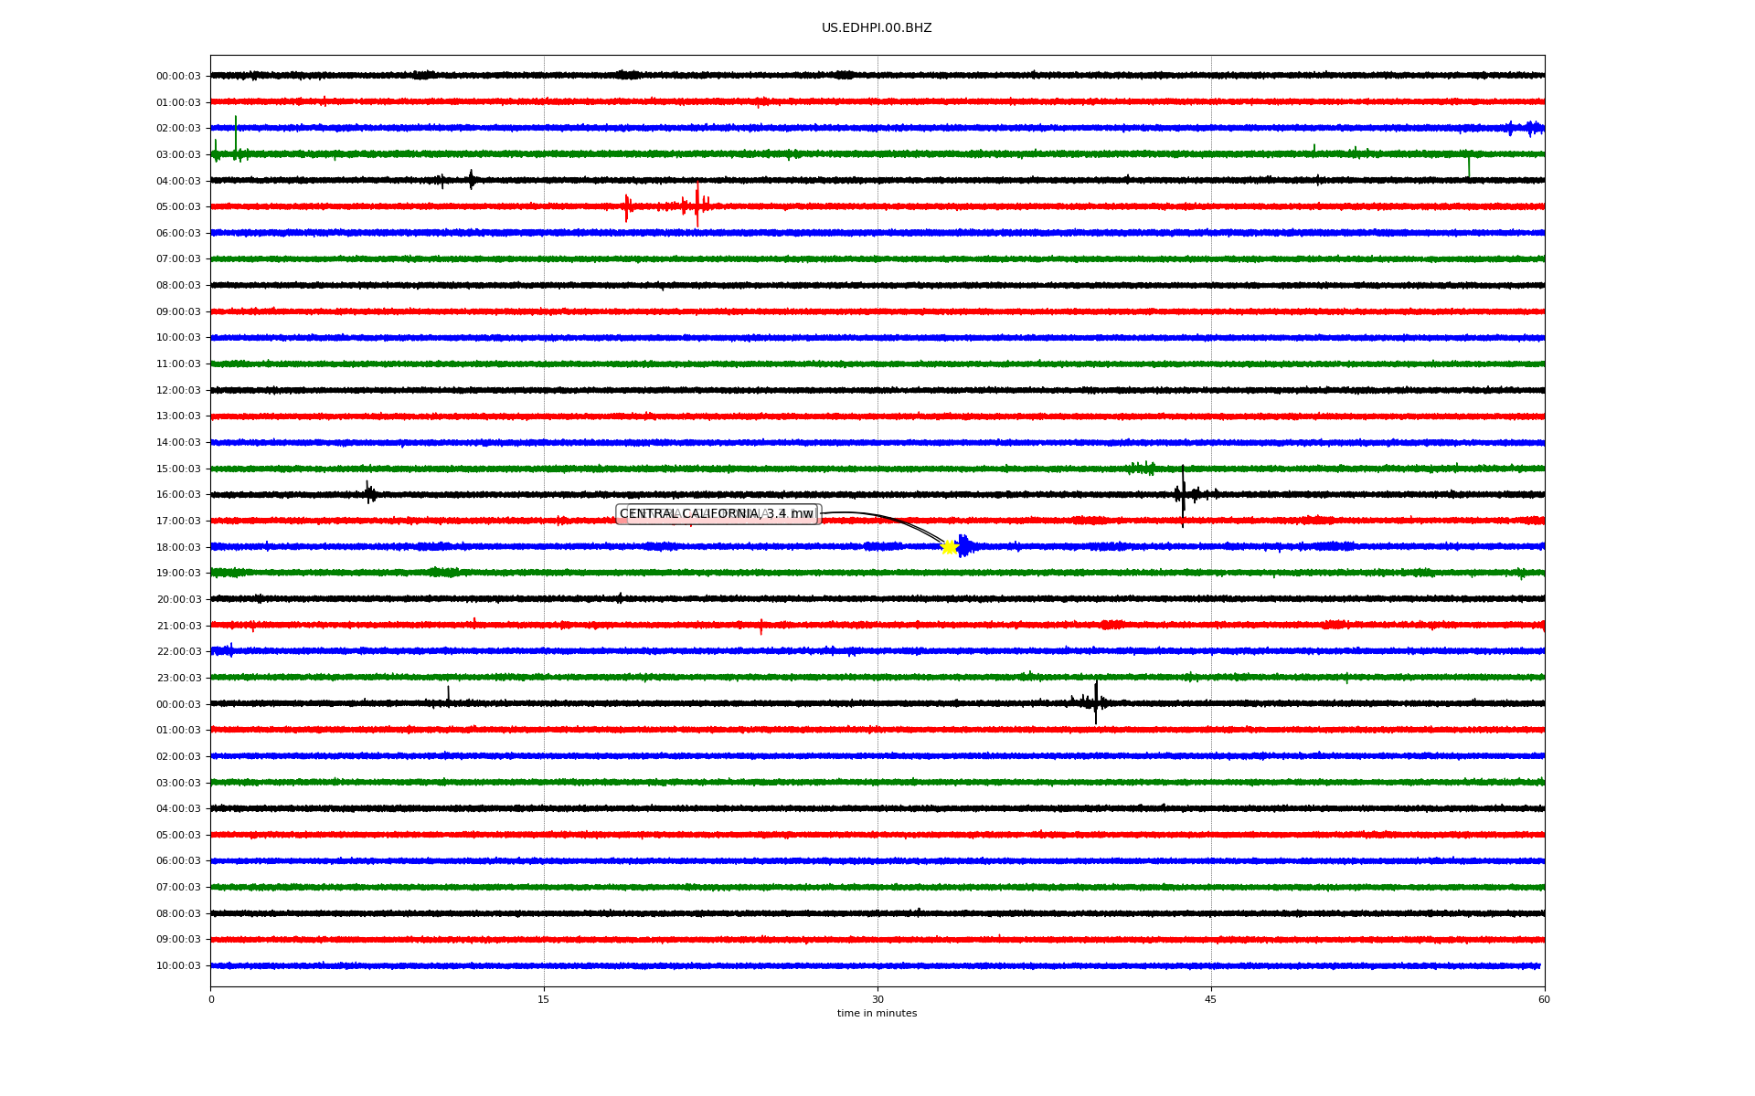The image size is (1755, 1096).
Task: Click the 30 tick on x-axis
Action: point(877,999)
